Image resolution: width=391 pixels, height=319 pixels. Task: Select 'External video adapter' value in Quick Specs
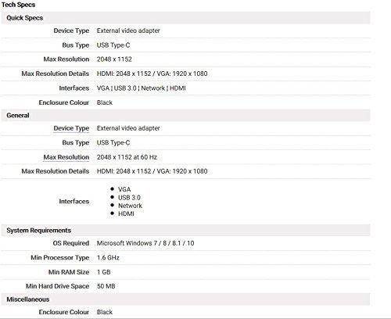click(x=128, y=30)
